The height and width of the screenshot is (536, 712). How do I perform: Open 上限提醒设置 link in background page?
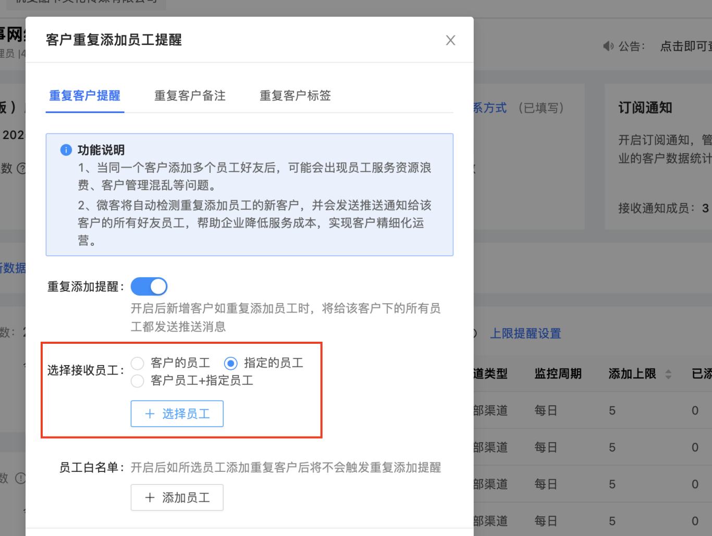point(525,333)
